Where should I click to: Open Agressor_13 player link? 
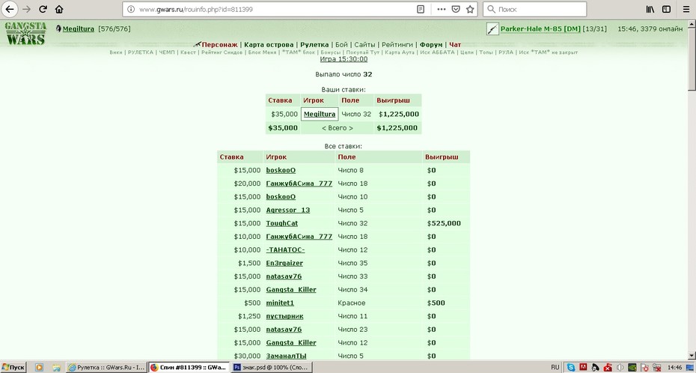click(287, 210)
